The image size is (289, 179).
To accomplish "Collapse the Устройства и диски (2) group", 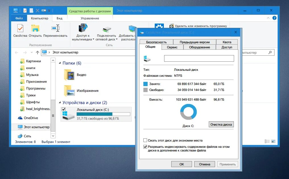I will click(60, 102).
